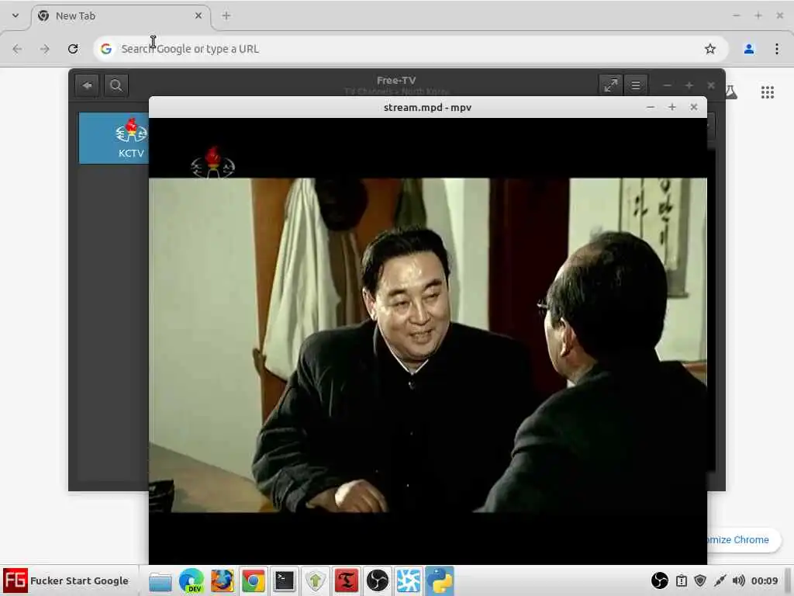794x596 pixels.
Task: Click the Search Labs flask icon
Action: 730,92
